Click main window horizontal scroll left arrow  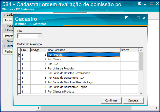pyautogui.click(x=38, y=108)
